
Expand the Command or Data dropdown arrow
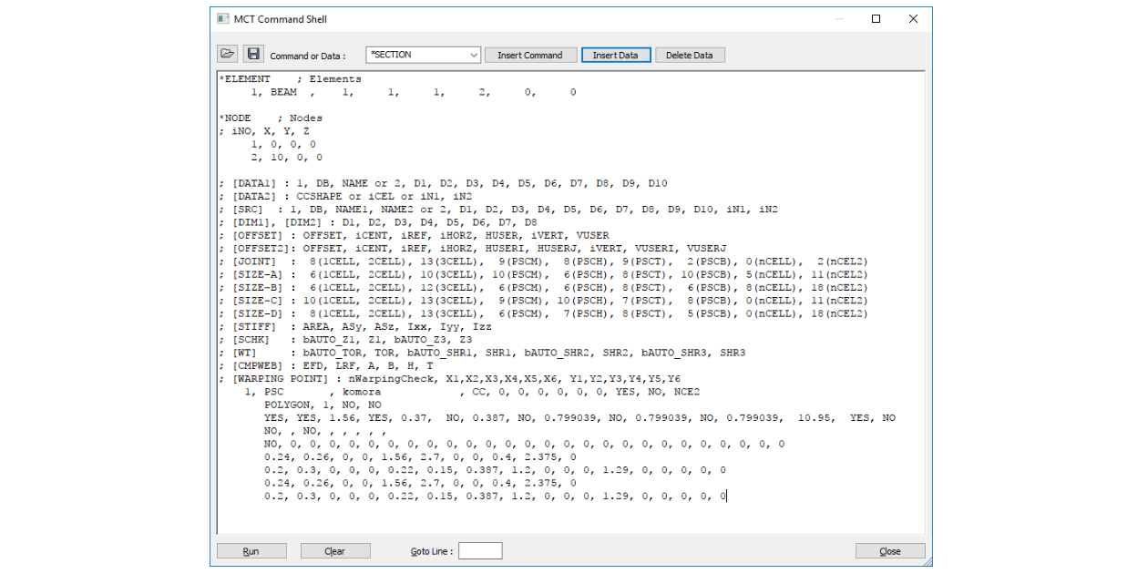click(474, 56)
